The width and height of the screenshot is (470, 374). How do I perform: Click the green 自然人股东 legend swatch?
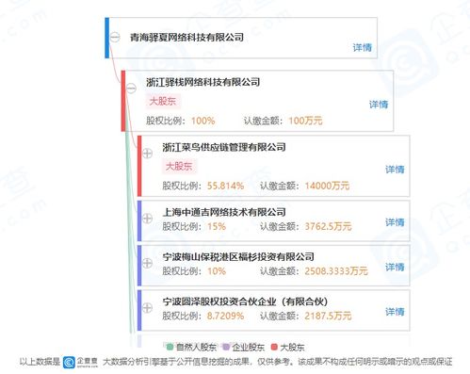[x=170, y=347]
